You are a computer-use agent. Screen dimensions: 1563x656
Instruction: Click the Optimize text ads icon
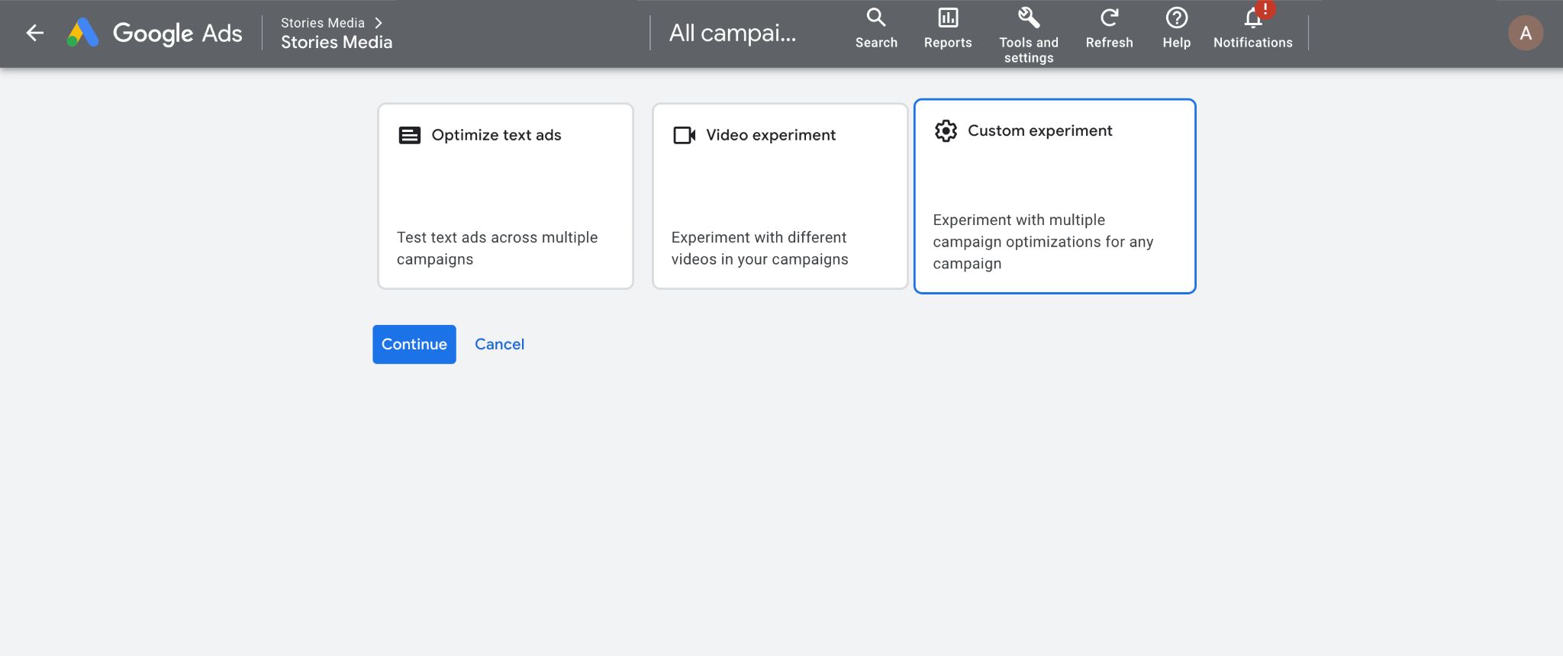tap(410, 135)
